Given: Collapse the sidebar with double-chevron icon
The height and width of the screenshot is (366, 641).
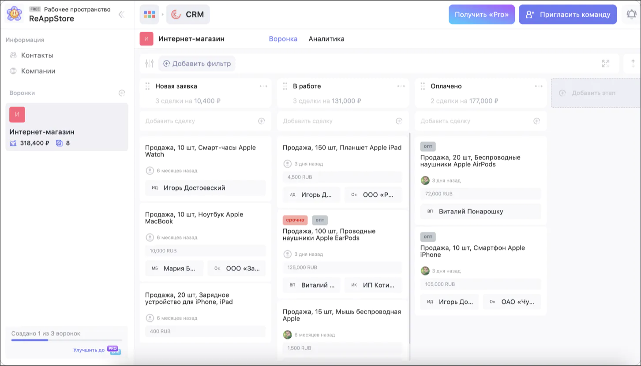Looking at the screenshot, I should (x=121, y=15).
